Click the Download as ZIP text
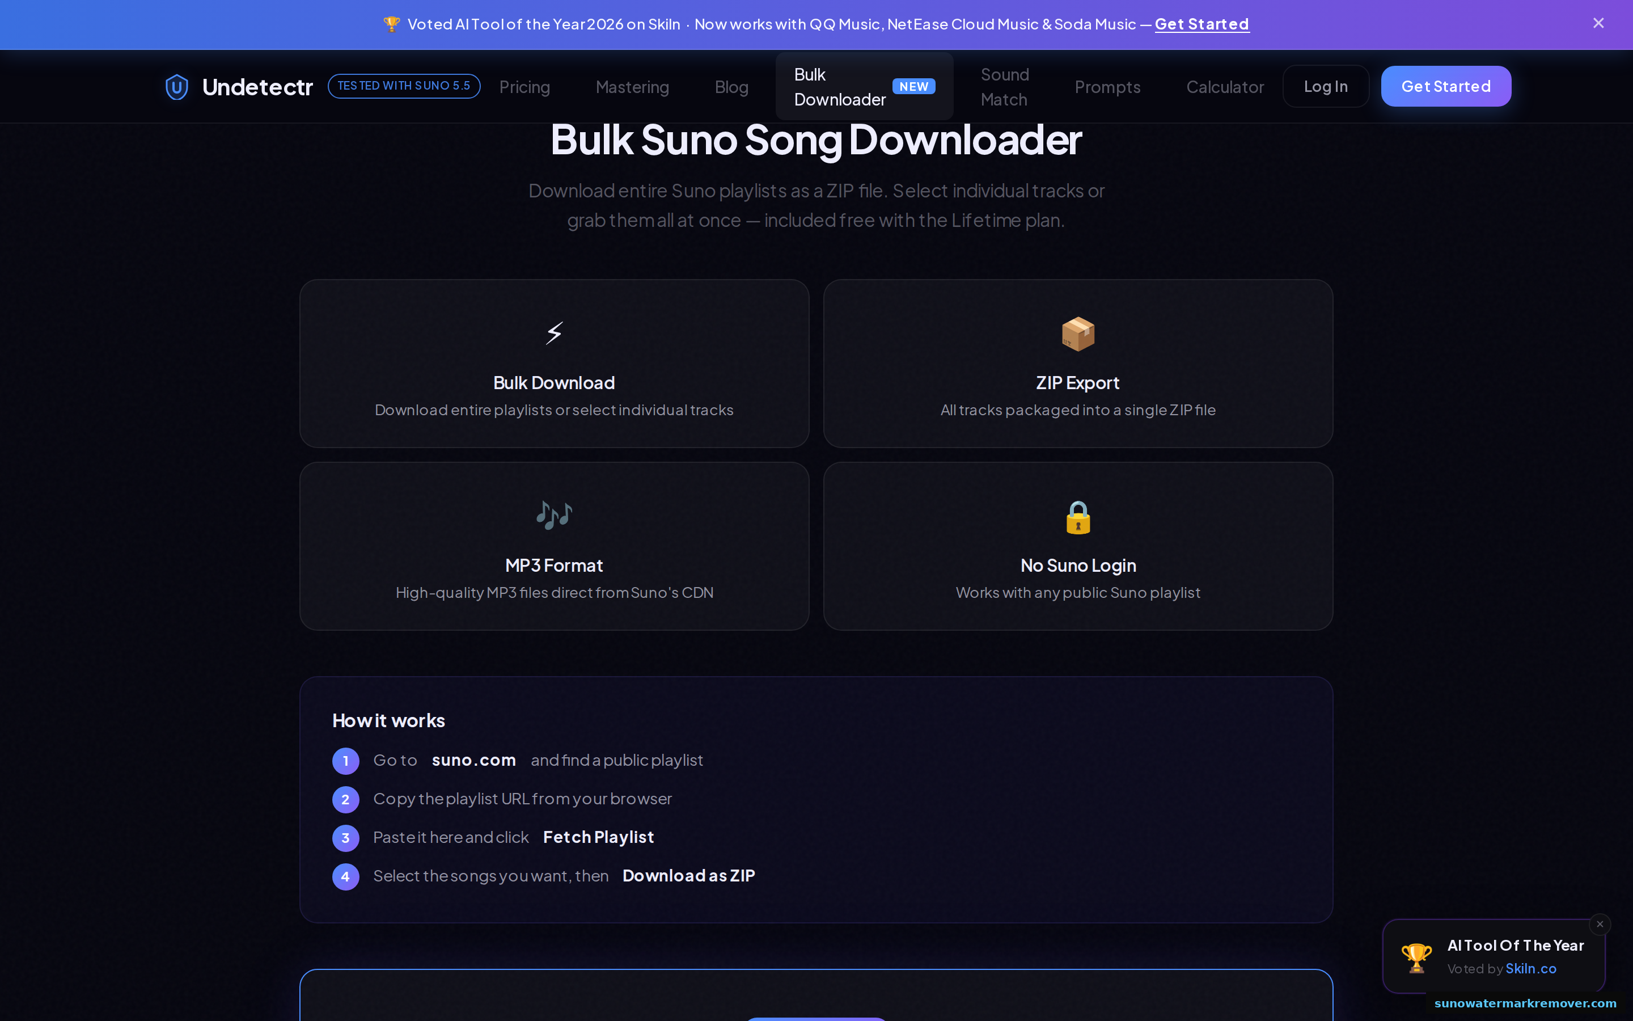This screenshot has height=1021, width=1633. tap(688, 876)
